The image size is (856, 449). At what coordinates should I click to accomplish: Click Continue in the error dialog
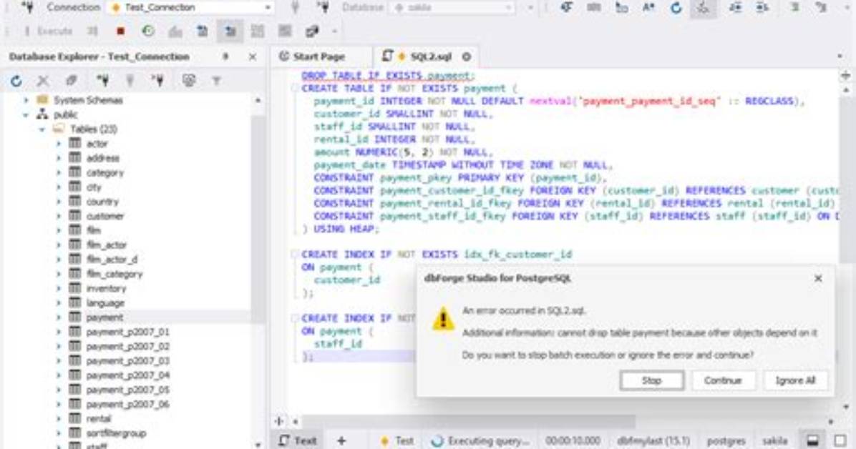click(724, 380)
